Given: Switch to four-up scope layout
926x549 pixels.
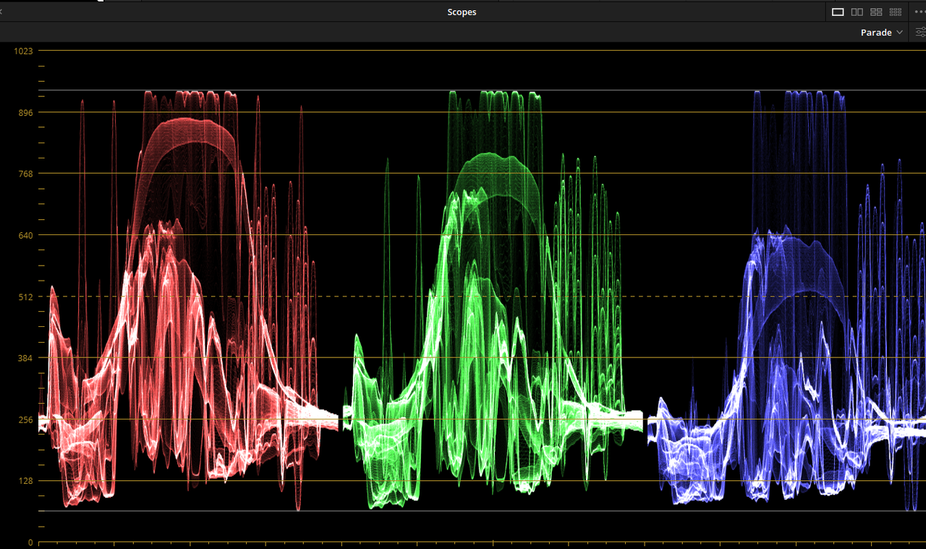Looking at the screenshot, I should (876, 12).
